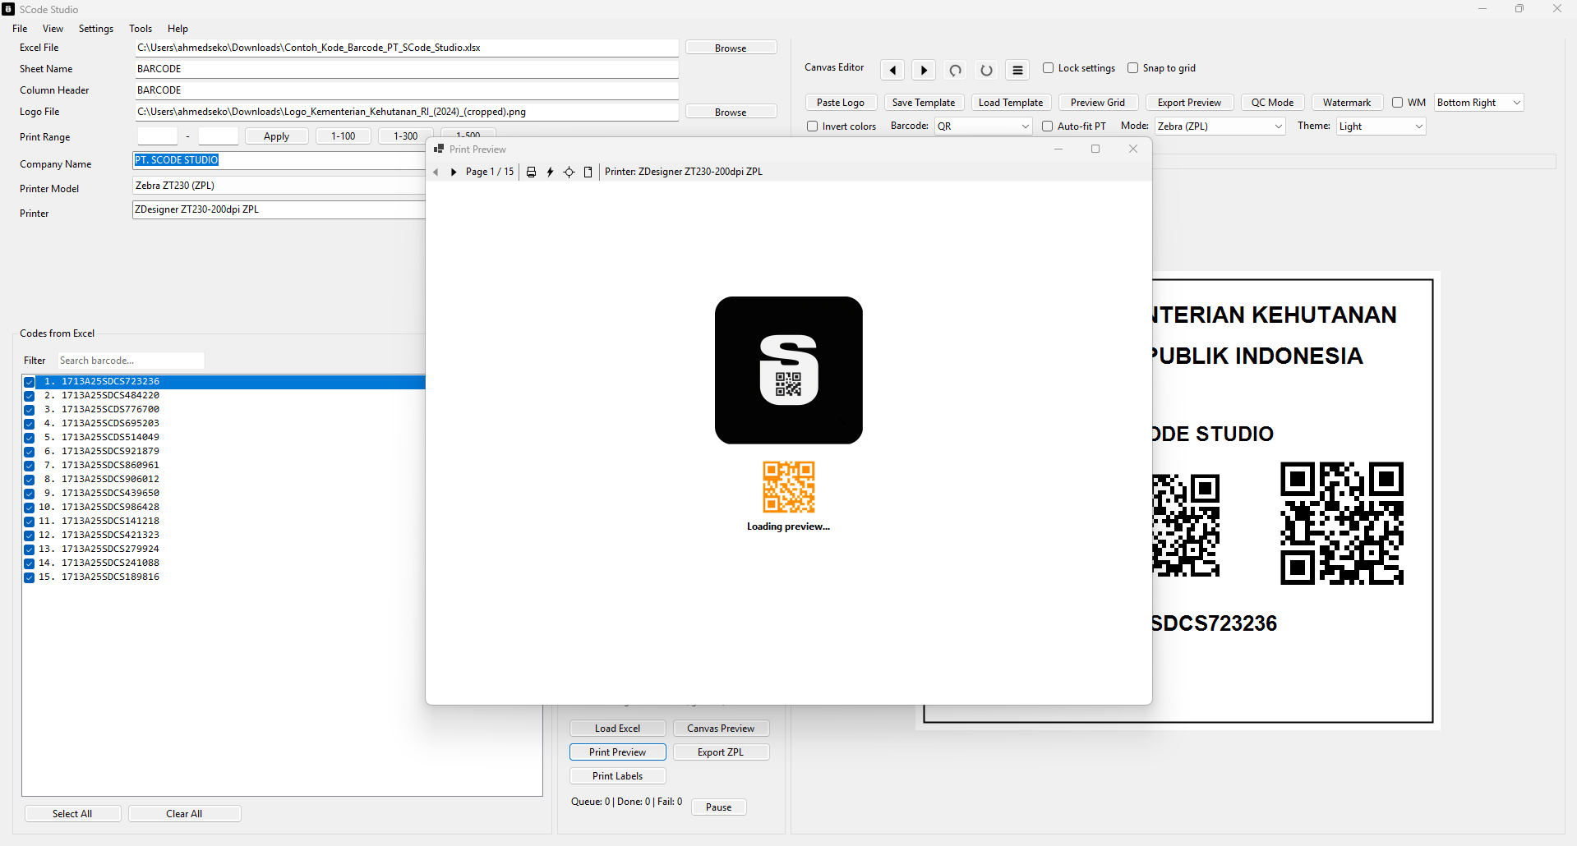
Task: Go to next page in Print Preview
Action: [454, 172]
